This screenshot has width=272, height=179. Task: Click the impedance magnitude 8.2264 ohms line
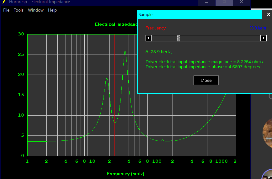point(205,62)
